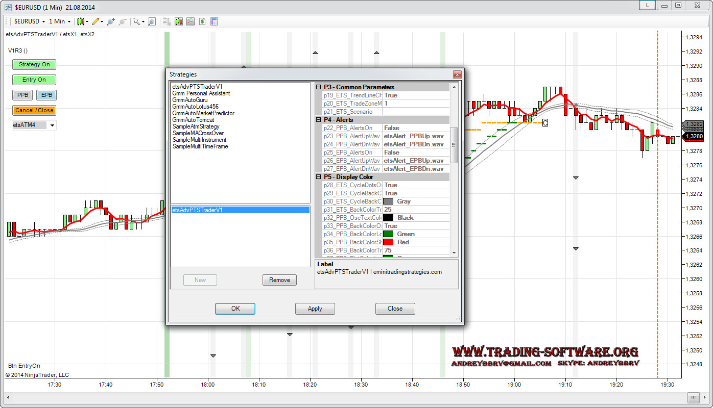Viewport: 713px width, 408px height.
Task: Select the arrow cursor pointer tool
Action: (136, 21)
